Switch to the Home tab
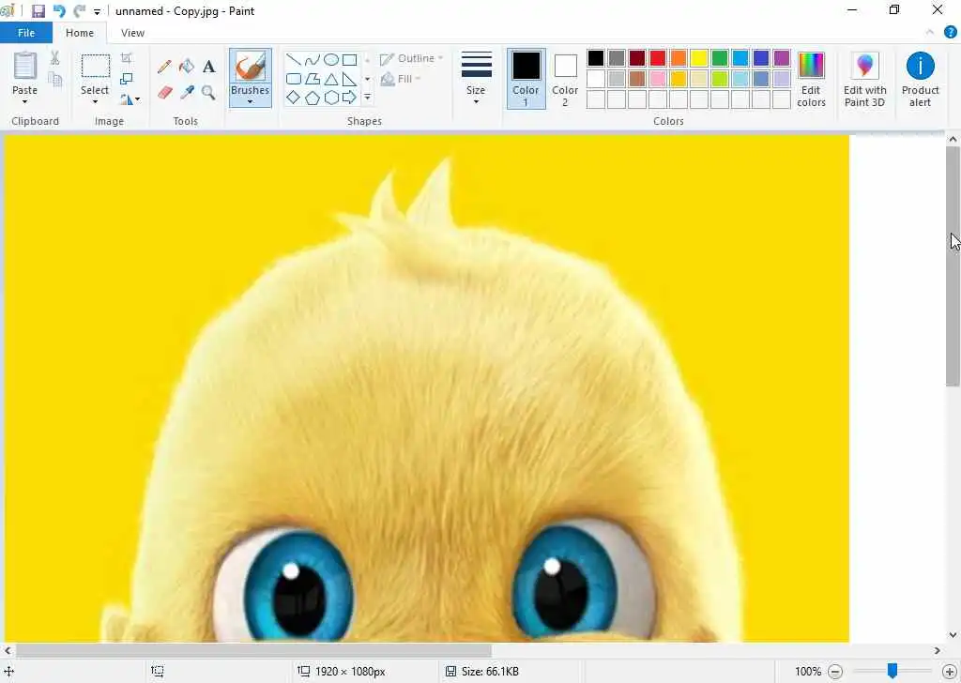This screenshot has height=683, width=961. (x=80, y=33)
